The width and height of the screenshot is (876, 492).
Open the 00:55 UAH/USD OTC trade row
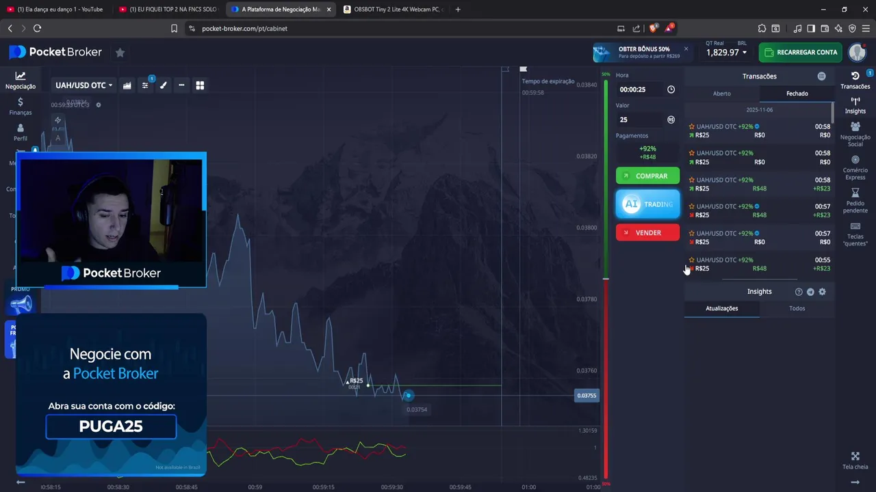(x=760, y=264)
